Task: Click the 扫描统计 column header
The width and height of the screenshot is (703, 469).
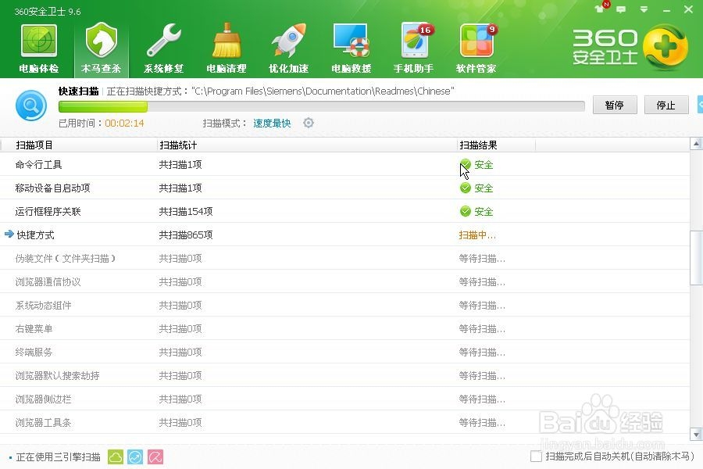Action: coord(178,145)
